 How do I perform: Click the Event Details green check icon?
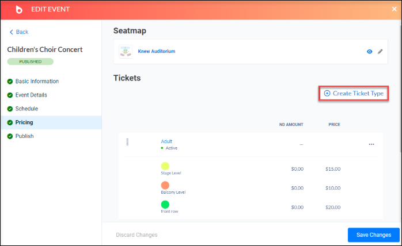pos(10,95)
